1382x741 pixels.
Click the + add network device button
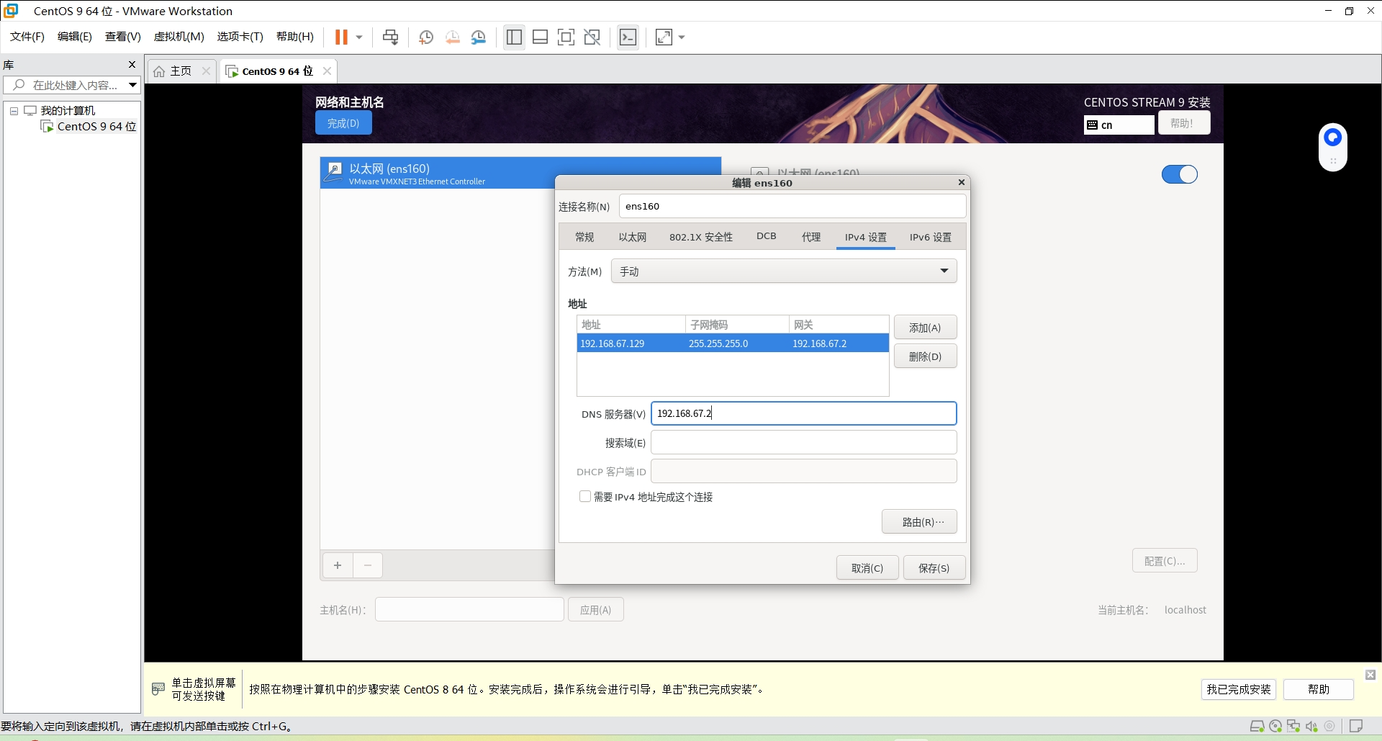pyautogui.click(x=338, y=565)
